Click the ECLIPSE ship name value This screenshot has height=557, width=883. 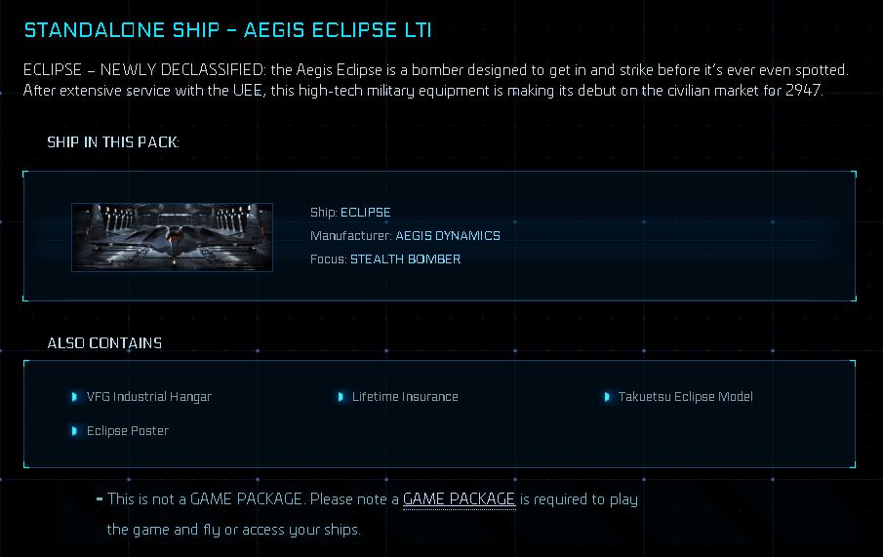[365, 213]
